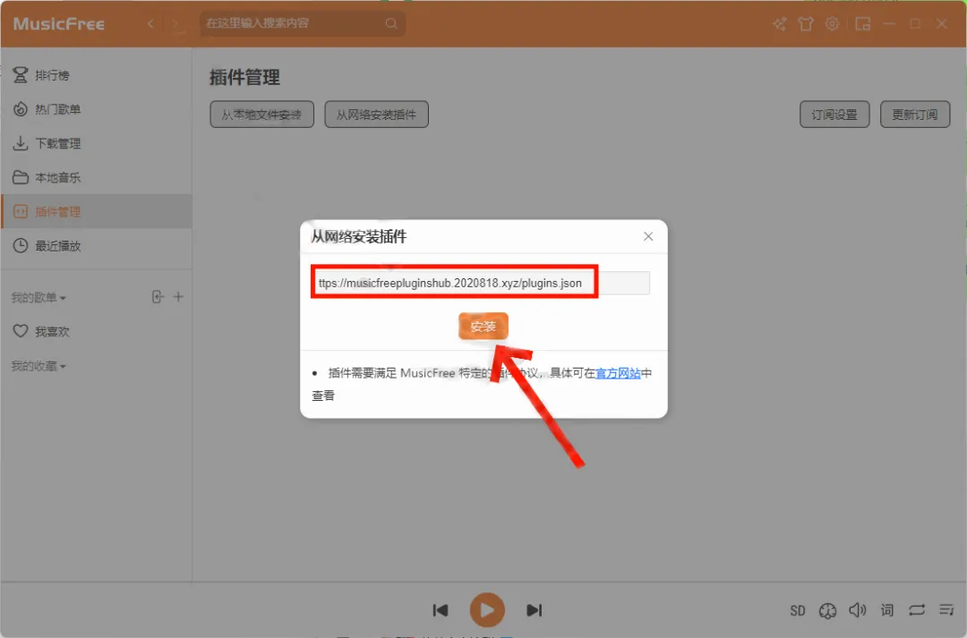Click 从网络安装插件 button

(x=376, y=115)
